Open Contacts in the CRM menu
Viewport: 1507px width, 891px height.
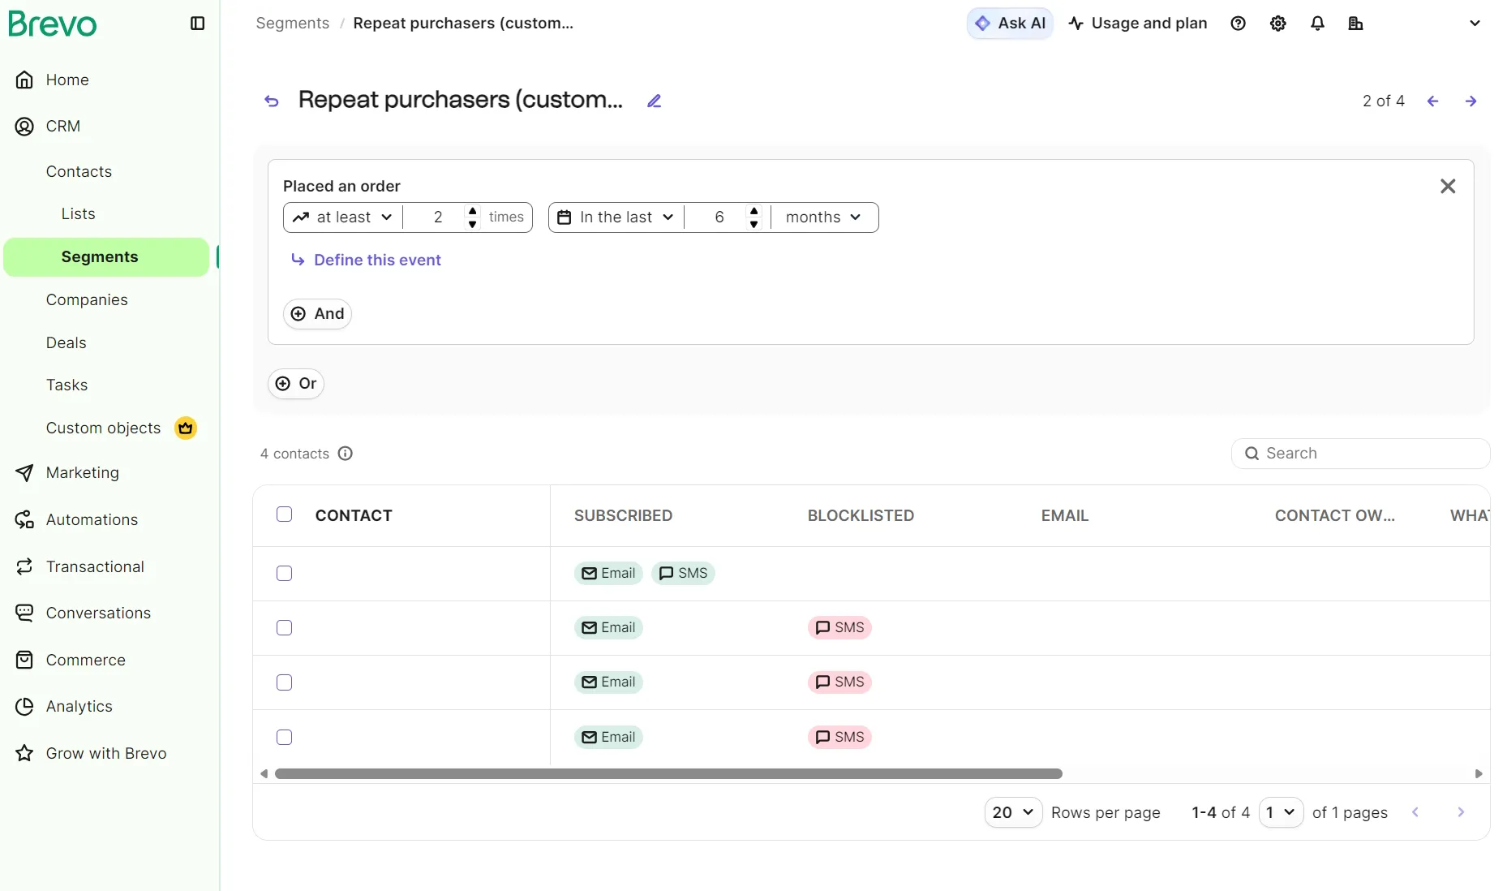click(79, 172)
